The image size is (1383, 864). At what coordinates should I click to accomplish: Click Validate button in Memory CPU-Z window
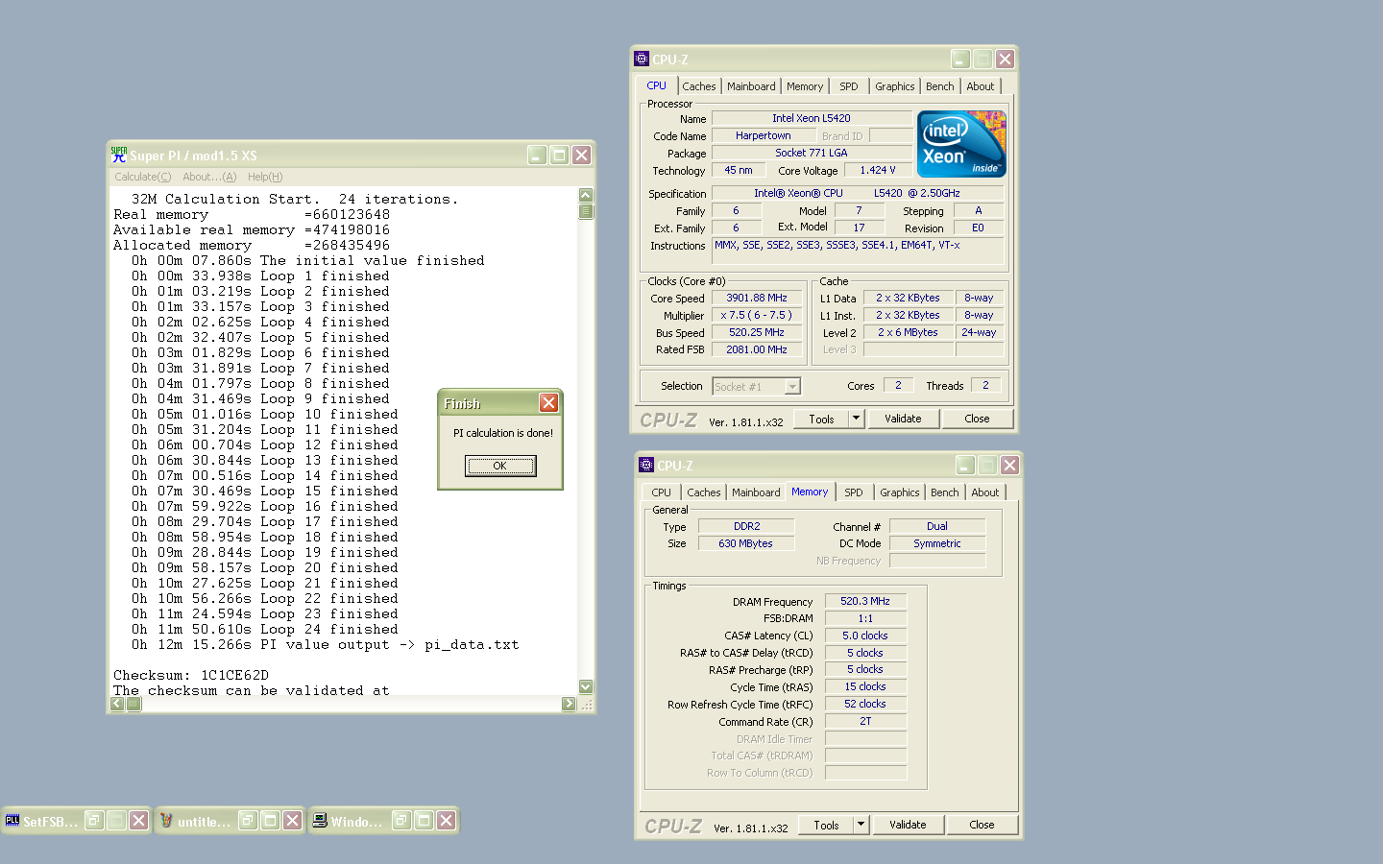(908, 825)
